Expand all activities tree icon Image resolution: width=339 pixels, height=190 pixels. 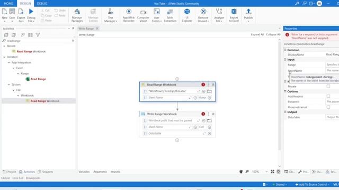click(x=6, y=35)
